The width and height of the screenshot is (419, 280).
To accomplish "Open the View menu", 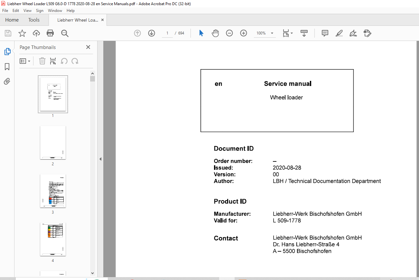I will point(27,11).
